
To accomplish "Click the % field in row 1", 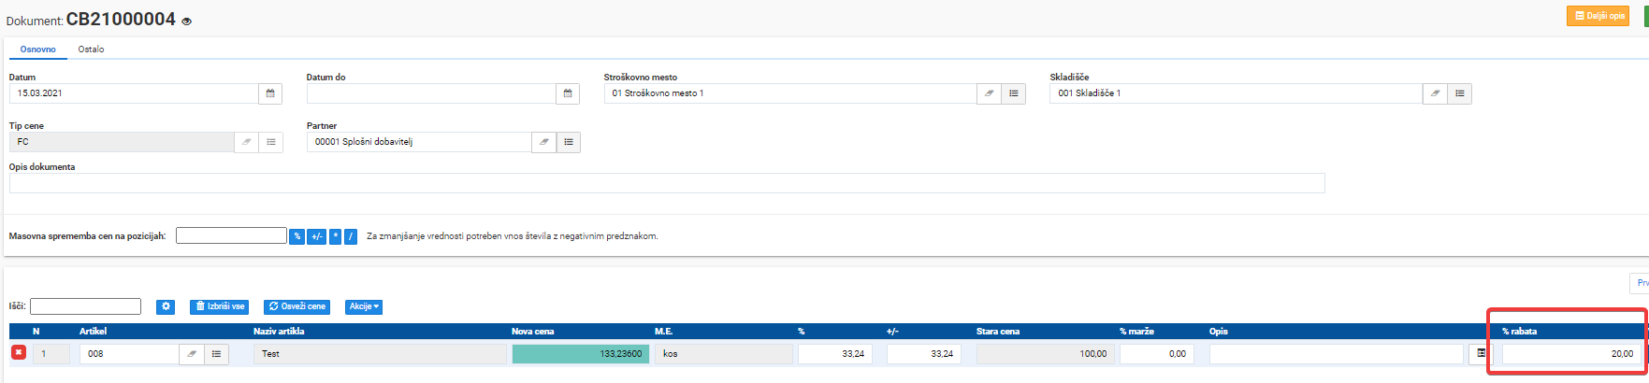I will pos(835,354).
